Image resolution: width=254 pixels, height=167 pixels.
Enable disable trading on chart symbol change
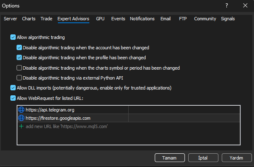19,68
